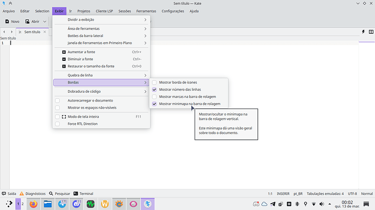Toggle Force RTL Direction checkbox

click(x=58, y=124)
